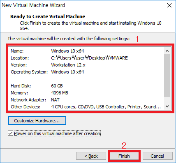Screen dimensions: 176x163
Task: Close the wizard window with X
Action: [169, 5]
